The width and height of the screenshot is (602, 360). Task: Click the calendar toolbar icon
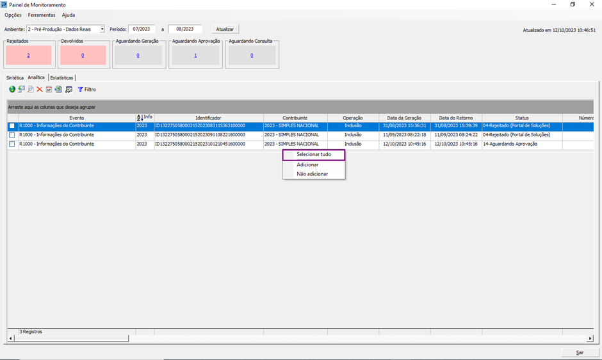(x=49, y=90)
